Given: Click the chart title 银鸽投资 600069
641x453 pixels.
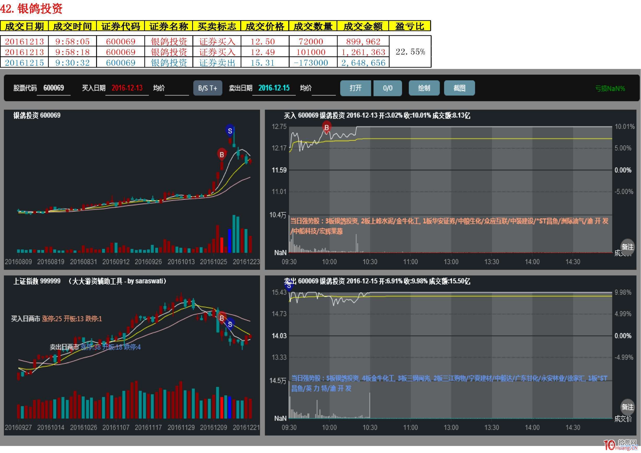Looking at the screenshot, I should (x=37, y=115).
